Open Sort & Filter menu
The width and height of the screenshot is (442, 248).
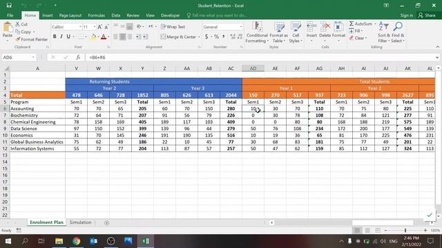tap(384, 32)
